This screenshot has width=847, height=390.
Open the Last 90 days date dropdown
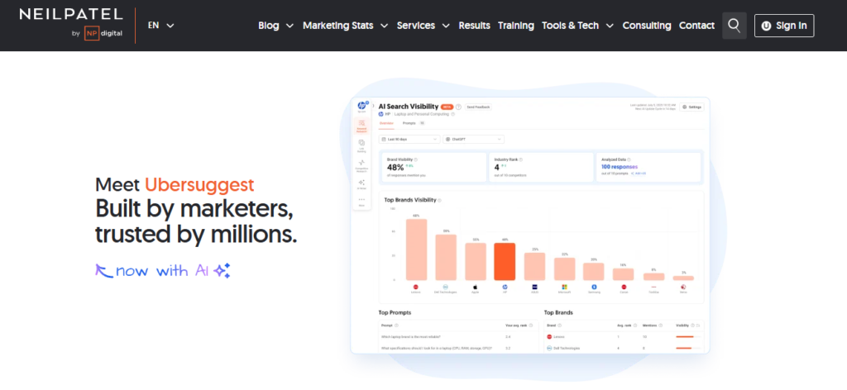tap(409, 139)
